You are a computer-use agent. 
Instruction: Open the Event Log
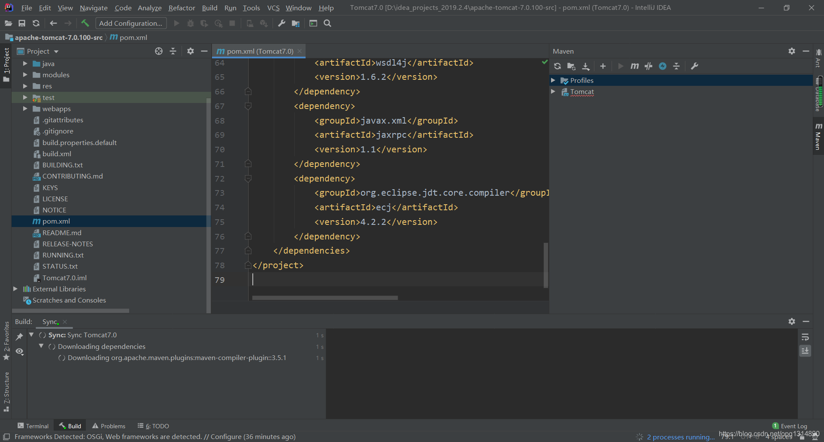[790, 426]
